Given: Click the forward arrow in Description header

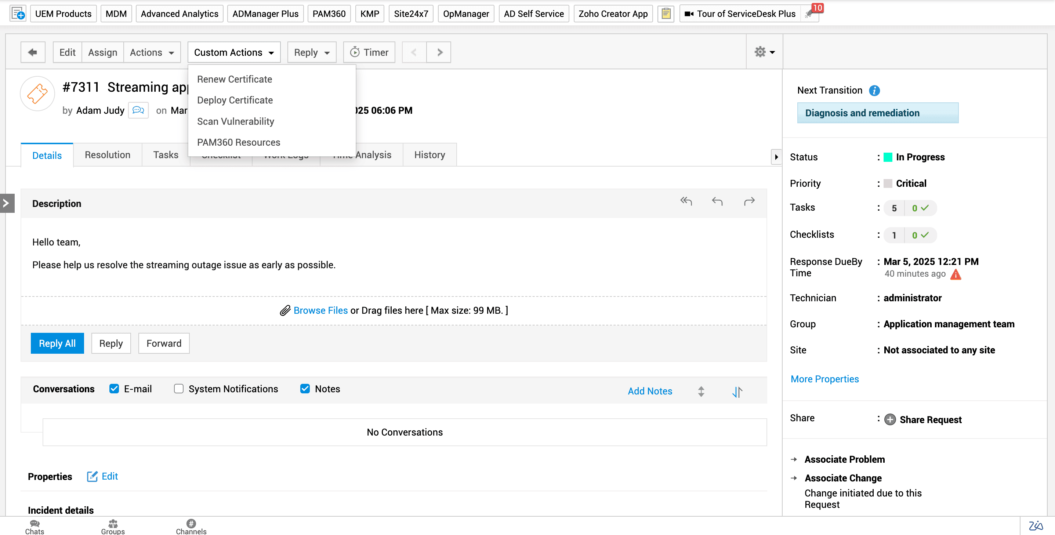Looking at the screenshot, I should click(x=750, y=201).
